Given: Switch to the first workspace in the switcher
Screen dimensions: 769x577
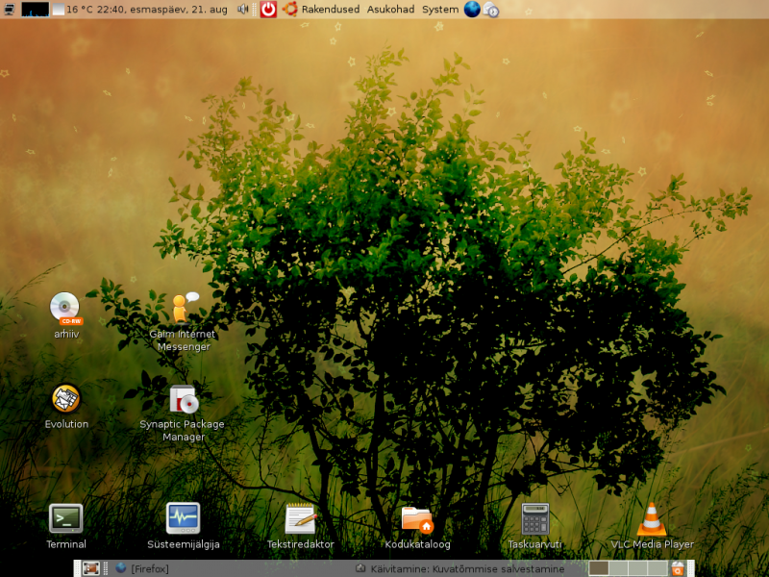Looking at the screenshot, I should click(598, 568).
